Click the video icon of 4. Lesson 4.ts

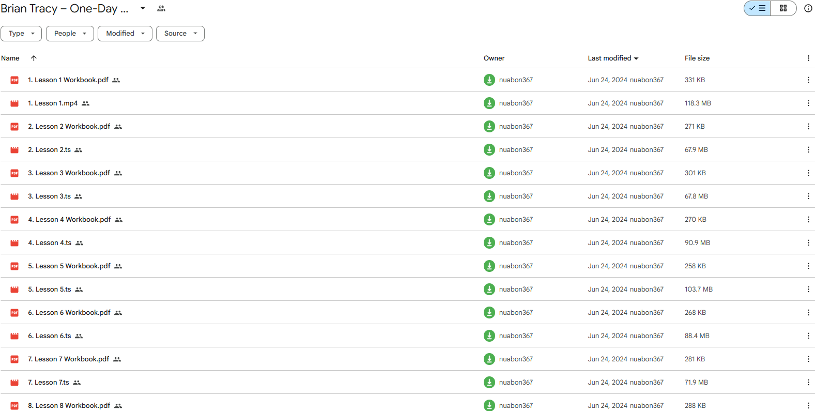click(x=14, y=243)
